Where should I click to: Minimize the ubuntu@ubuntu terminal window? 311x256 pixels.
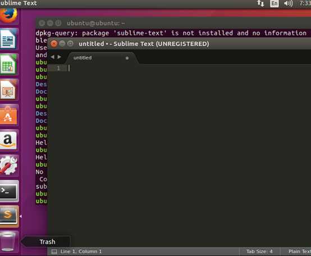[50, 23]
